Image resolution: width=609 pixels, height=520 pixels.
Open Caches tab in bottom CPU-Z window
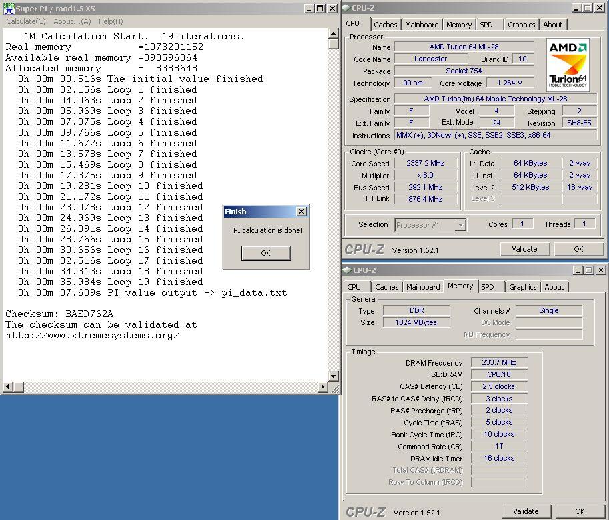(x=386, y=287)
